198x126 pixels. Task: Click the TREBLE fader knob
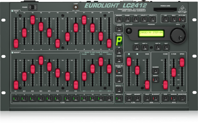pyautogui.click(x=109, y=69)
